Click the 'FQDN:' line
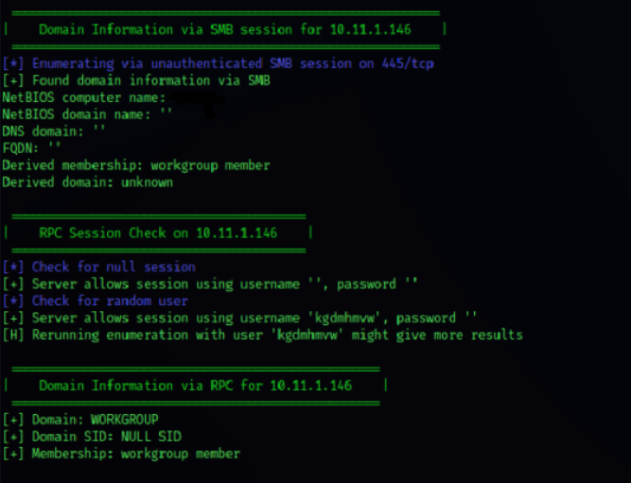This screenshot has width=631, height=483. tap(31, 148)
